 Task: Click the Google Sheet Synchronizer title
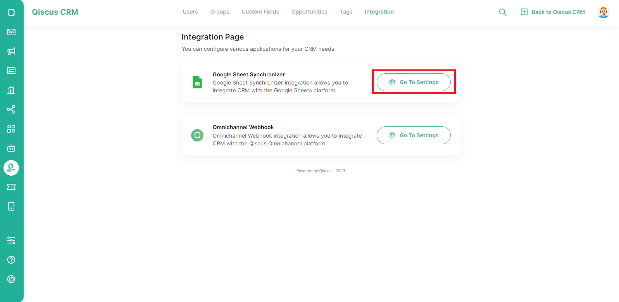point(249,74)
